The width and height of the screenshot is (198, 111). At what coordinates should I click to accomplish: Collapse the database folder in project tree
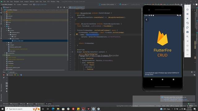pos(9,35)
